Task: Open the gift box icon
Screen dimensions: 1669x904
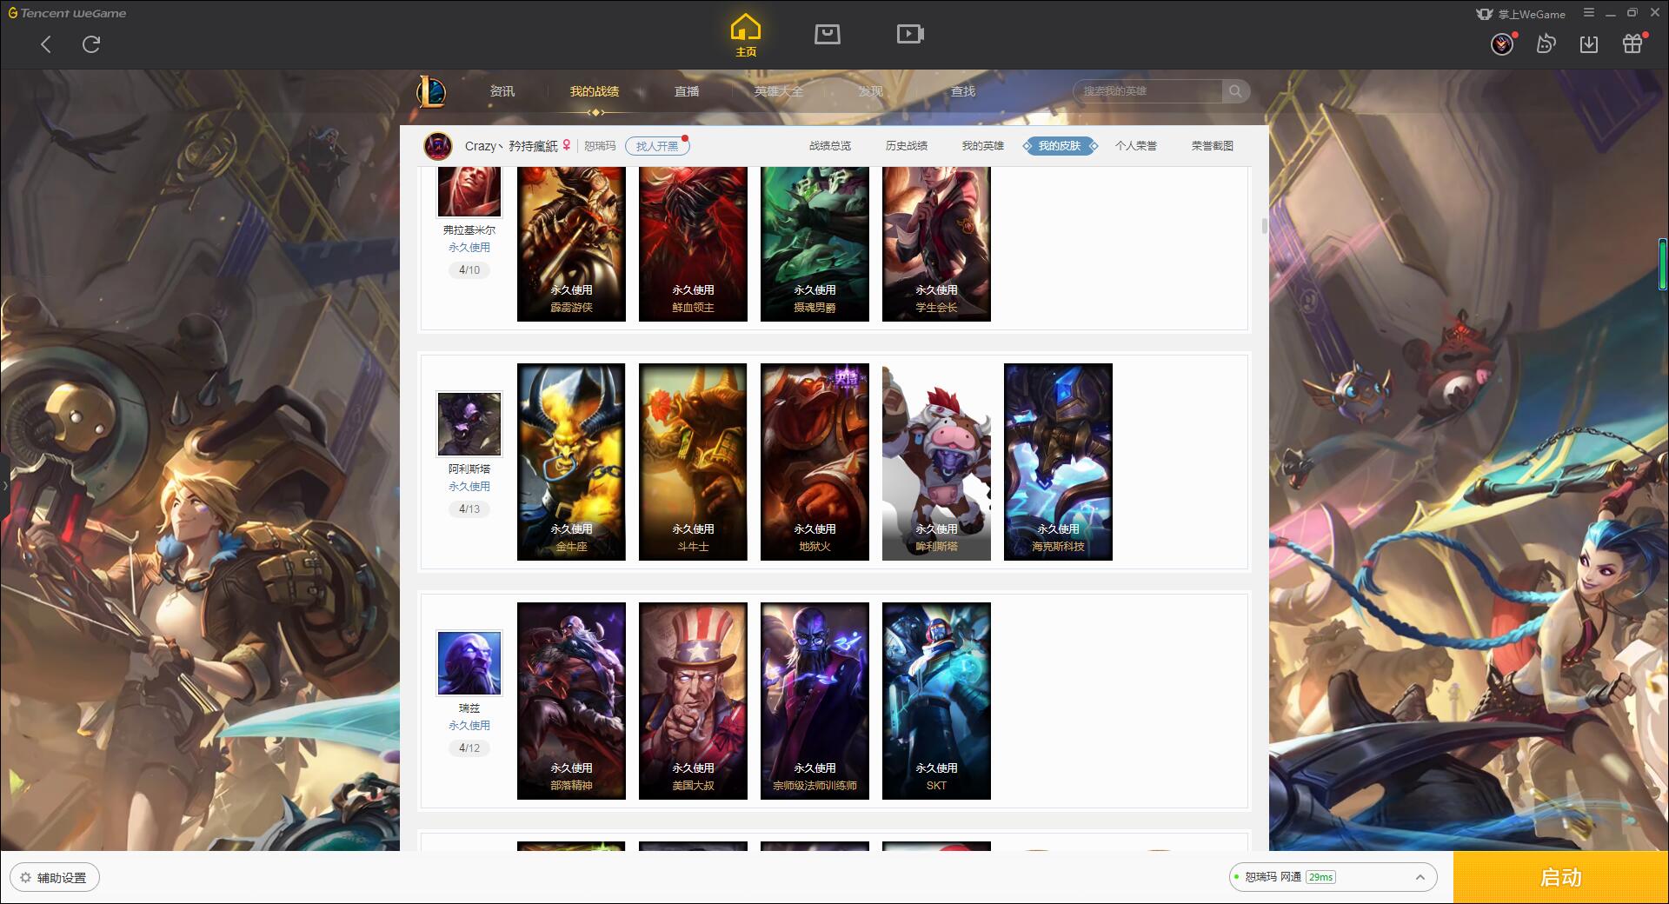Action: click(x=1632, y=43)
